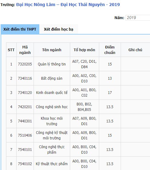
Task: Switch to Xét điểm thi THPT tab
Action: point(20,29)
